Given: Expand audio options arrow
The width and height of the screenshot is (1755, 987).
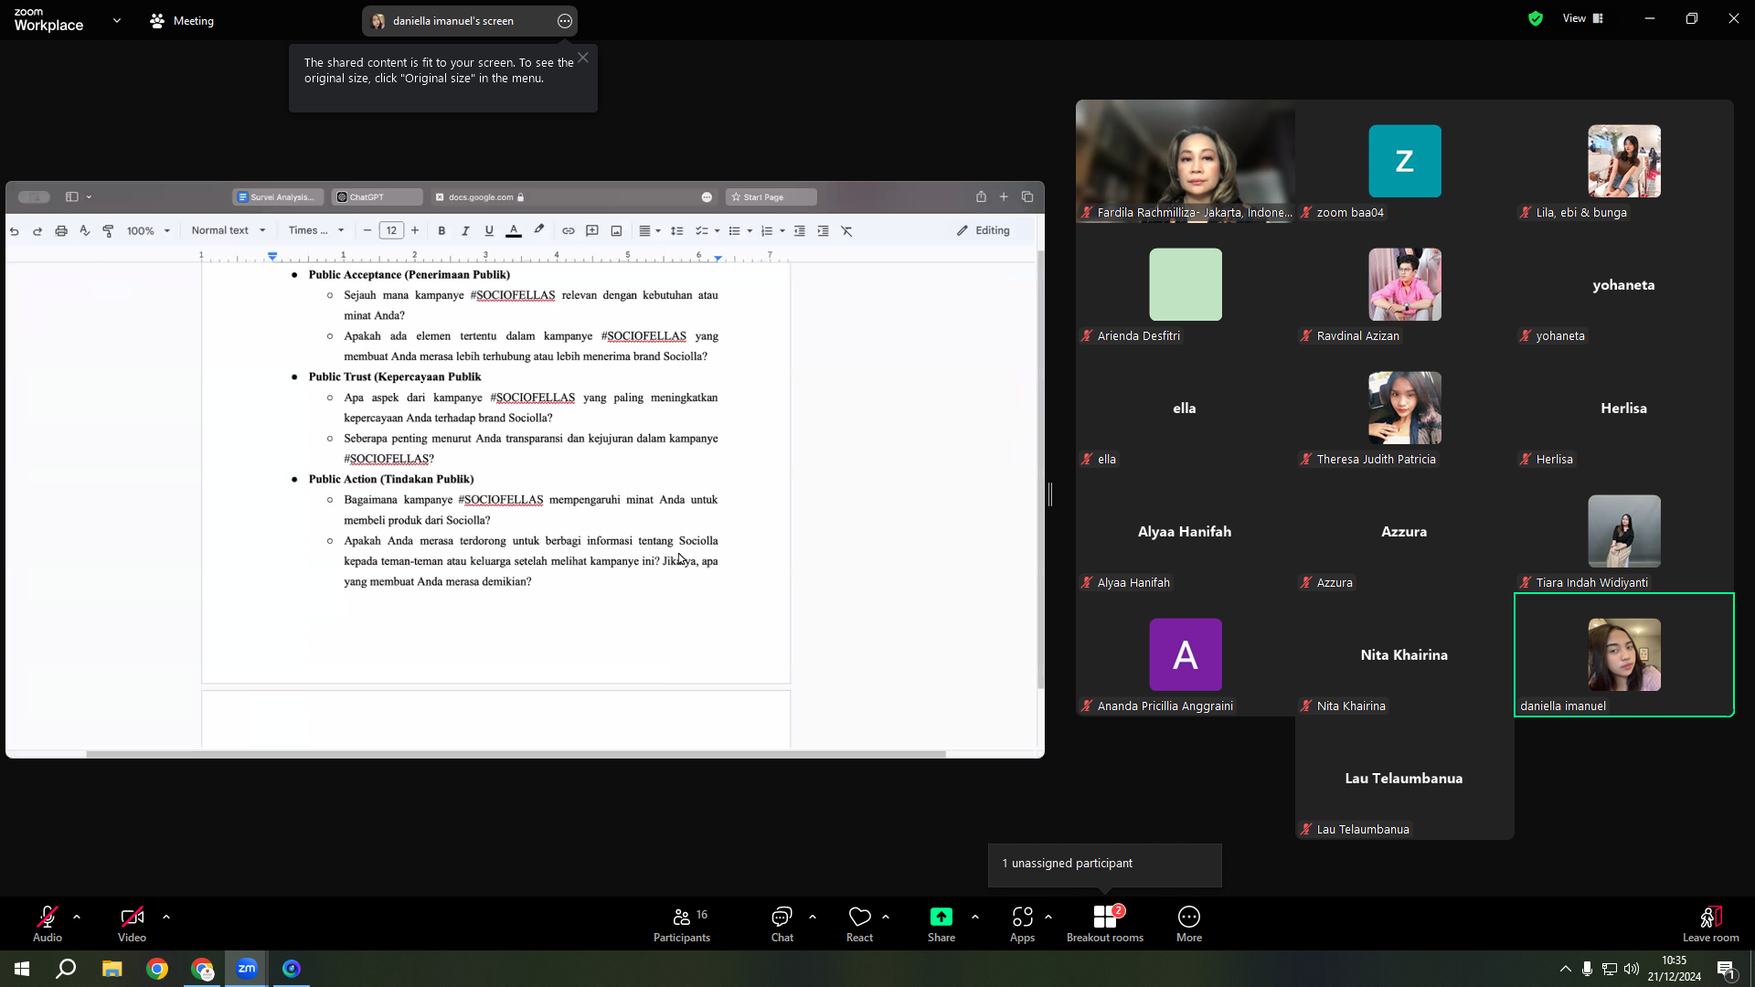Looking at the screenshot, I should click(x=77, y=917).
